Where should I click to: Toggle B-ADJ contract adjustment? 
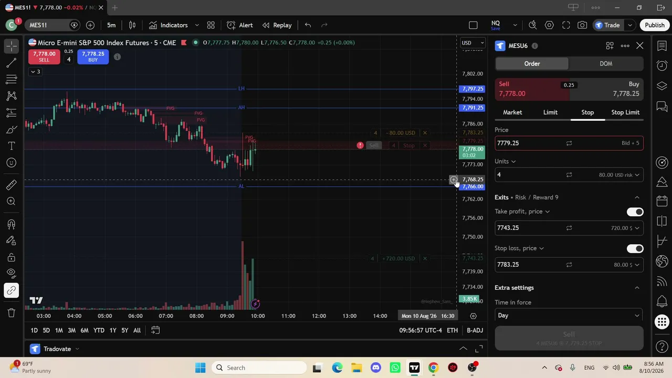[475, 330]
